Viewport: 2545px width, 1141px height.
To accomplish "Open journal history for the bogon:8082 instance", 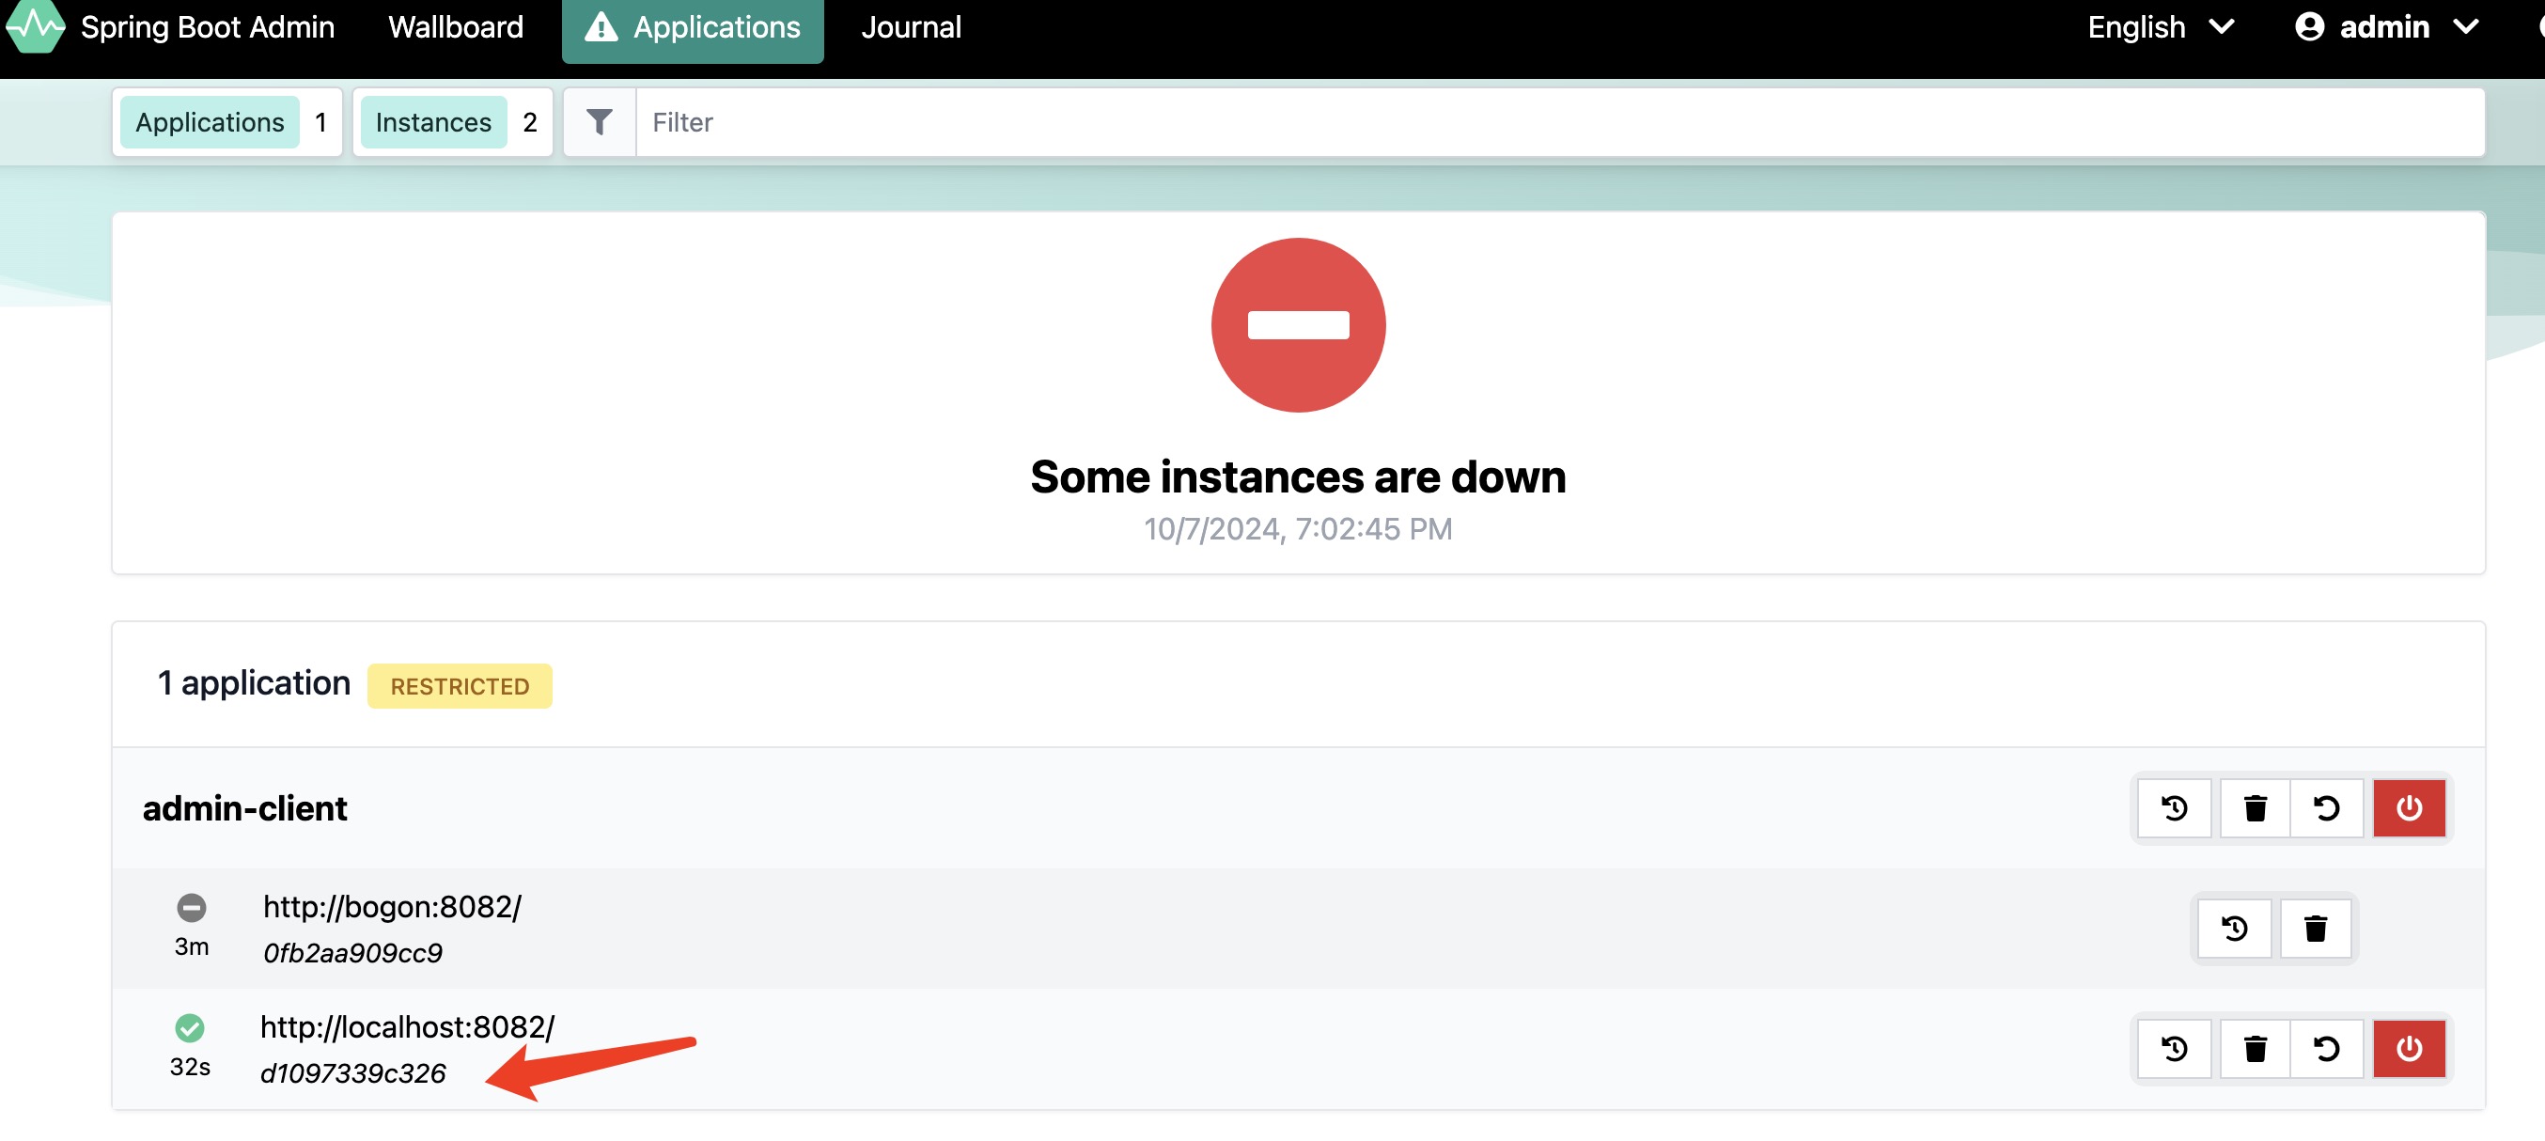I will pos(2234,929).
